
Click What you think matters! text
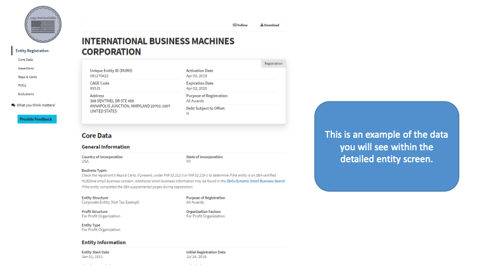[36, 105]
